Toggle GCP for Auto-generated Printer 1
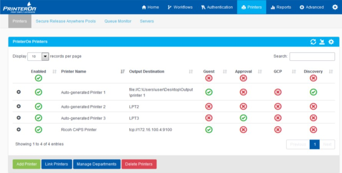Viewport: 342px width, 173px height. (x=278, y=92)
